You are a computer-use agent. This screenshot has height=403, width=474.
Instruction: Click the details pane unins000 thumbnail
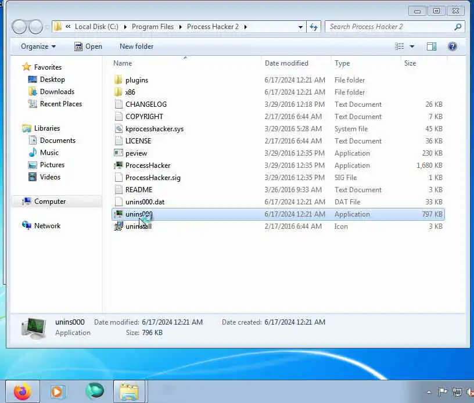[x=34, y=328]
